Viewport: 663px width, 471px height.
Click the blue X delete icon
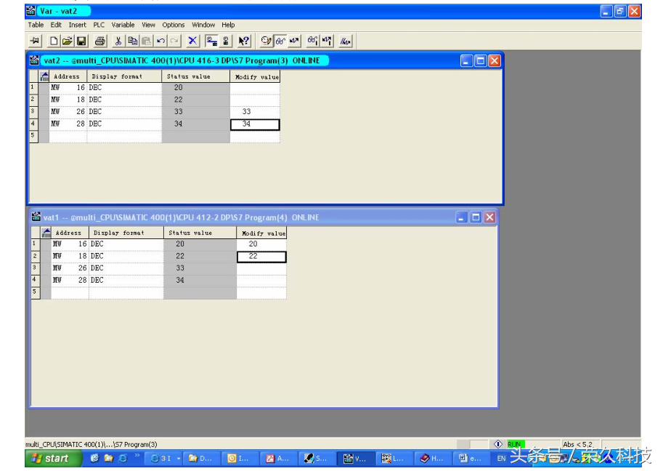(x=192, y=41)
